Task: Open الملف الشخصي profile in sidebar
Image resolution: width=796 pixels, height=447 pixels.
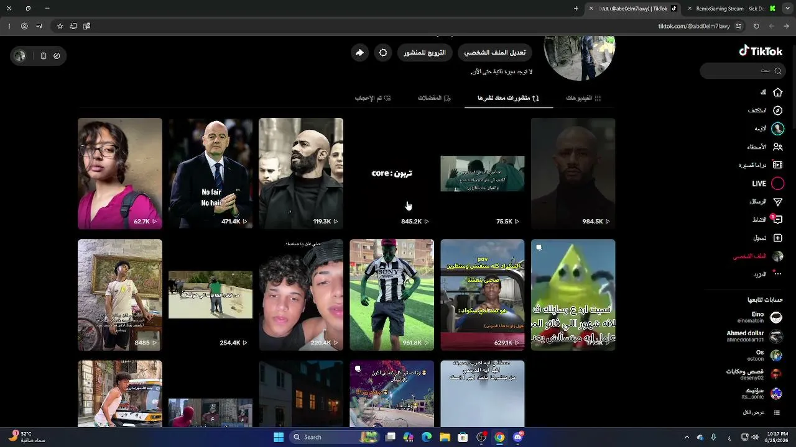Action: click(x=758, y=256)
